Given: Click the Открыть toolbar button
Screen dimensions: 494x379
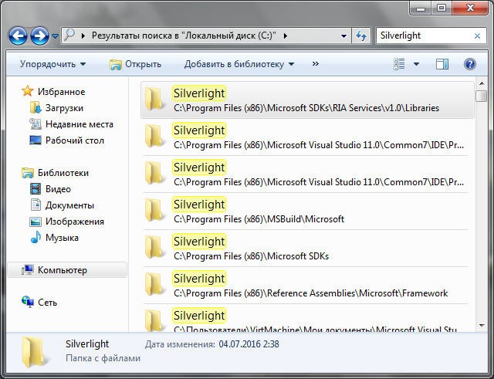Looking at the screenshot, I should click(135, 64).
